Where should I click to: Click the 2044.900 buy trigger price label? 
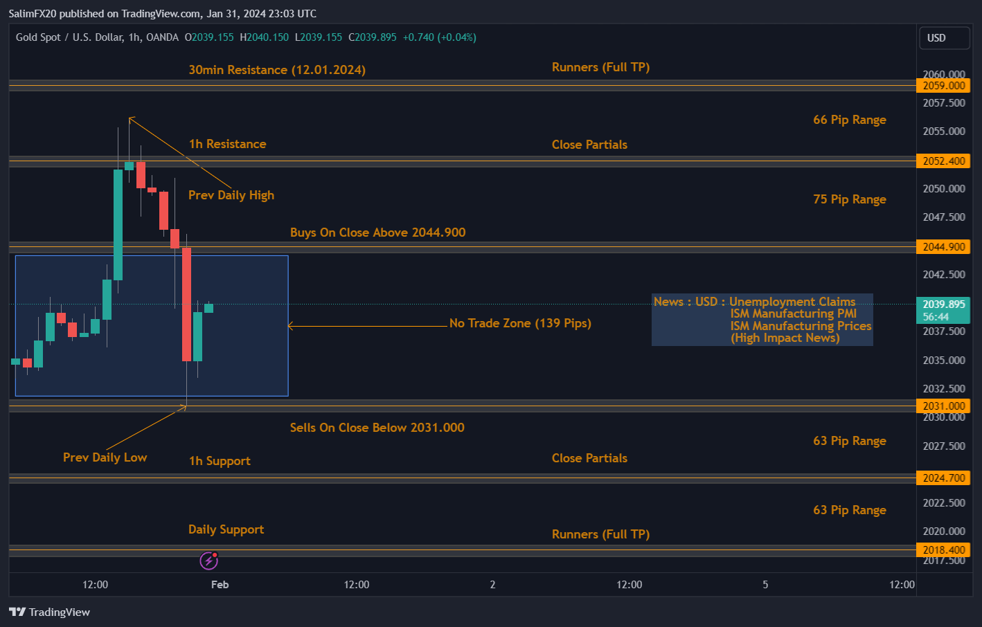coord(943,246)
